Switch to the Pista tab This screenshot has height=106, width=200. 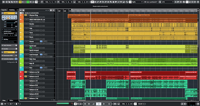pos(4,100)
